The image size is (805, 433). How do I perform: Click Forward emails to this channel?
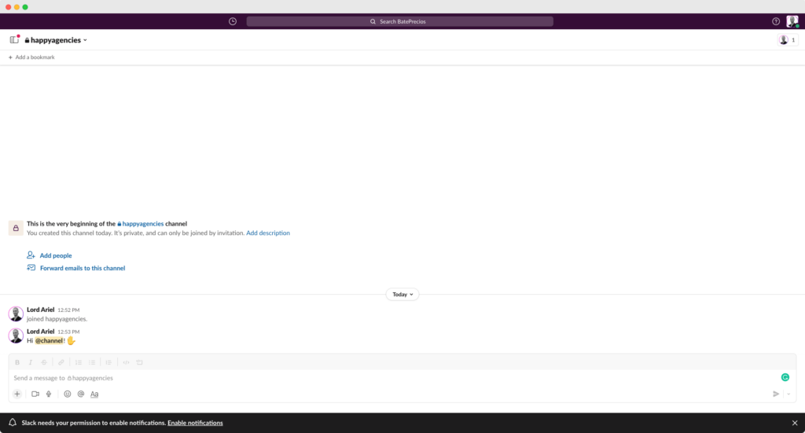tap(76, 268)
